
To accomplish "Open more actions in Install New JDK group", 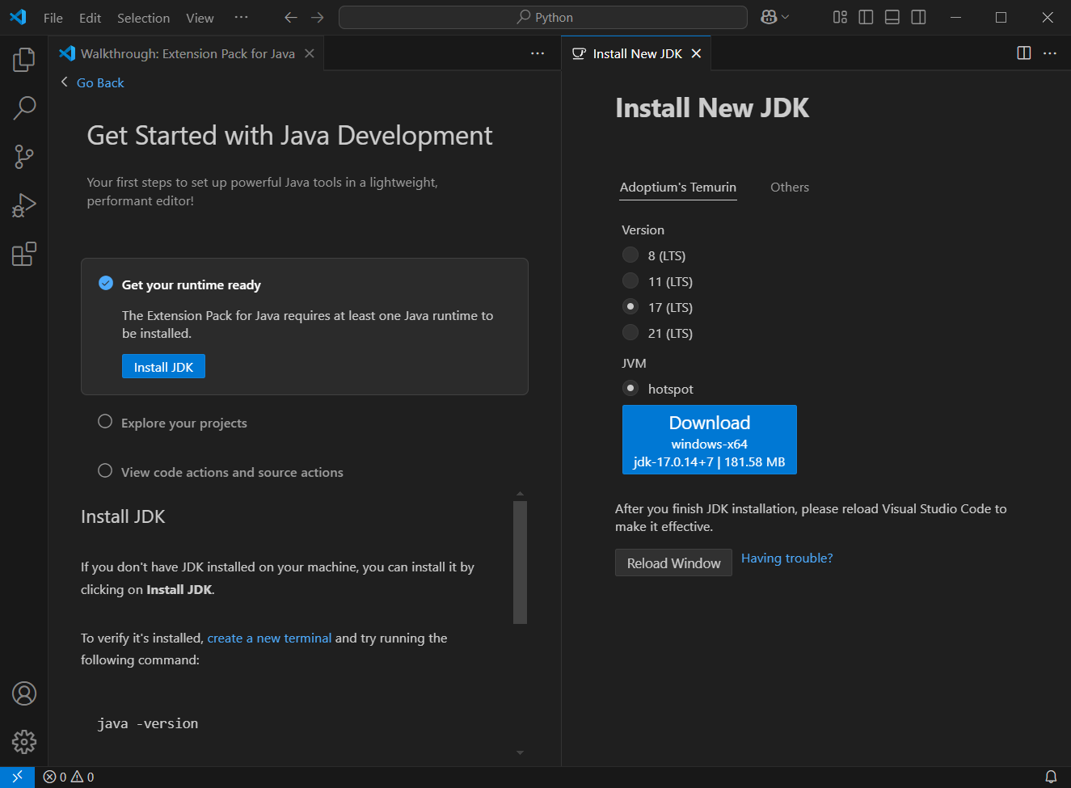I will coord(1050,53).
